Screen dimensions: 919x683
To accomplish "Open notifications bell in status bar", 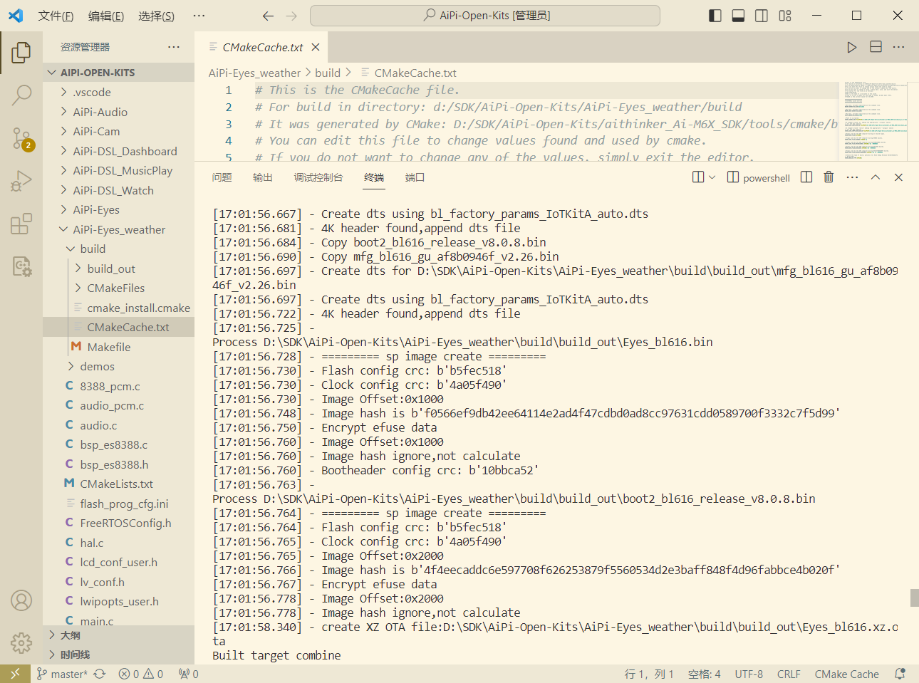I will [x=900, y=674].
